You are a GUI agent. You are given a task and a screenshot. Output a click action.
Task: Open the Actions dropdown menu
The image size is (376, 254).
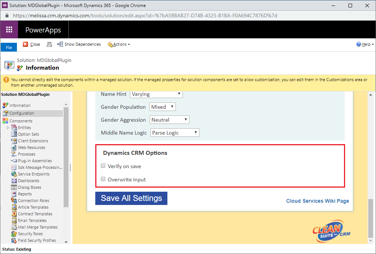coord(121,44)
